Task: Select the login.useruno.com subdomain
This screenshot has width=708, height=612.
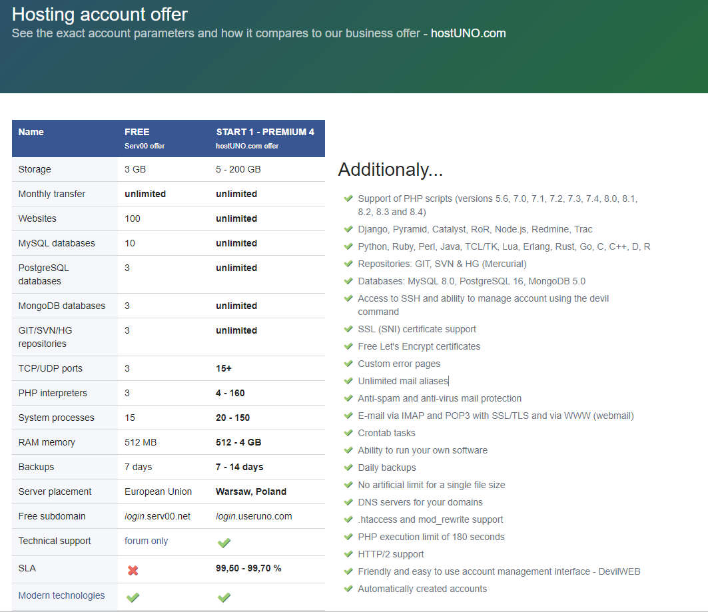Action: pos(254,516)
